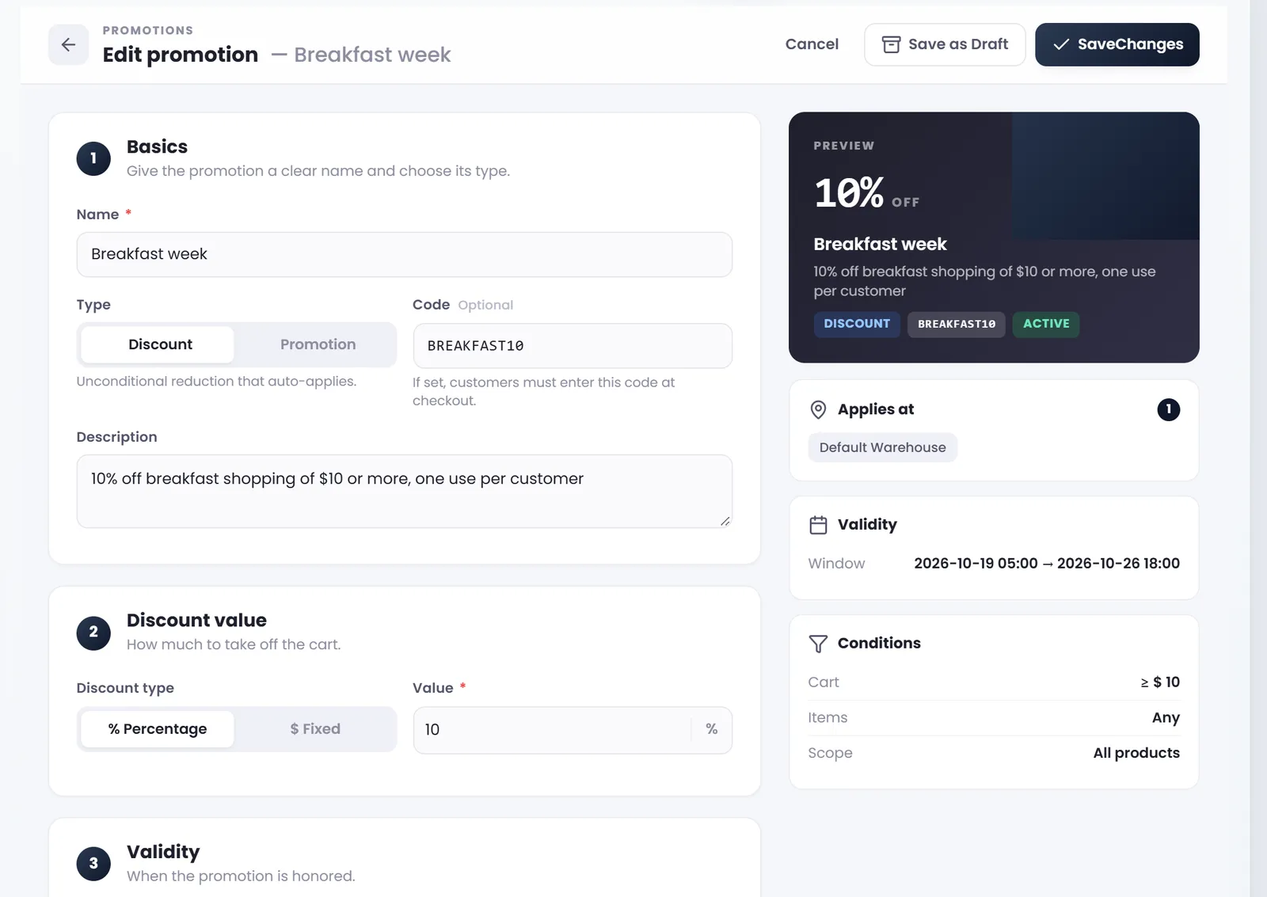Select the Promotion type option
Image resolution: width=1267 pixels, height=897 pixels.
pyautogui.click(x=318, y=344)
